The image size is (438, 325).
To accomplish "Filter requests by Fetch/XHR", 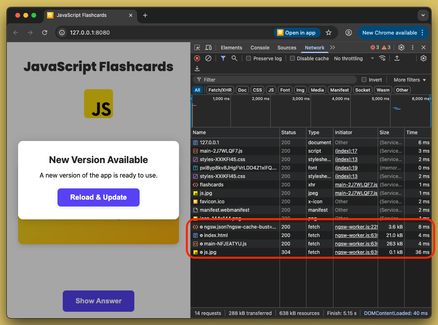I will click(220, 90).
